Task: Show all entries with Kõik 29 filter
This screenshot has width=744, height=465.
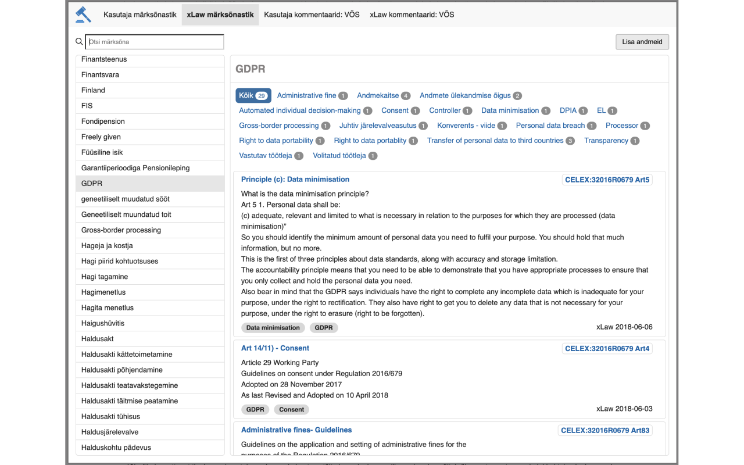Action: 253,95
